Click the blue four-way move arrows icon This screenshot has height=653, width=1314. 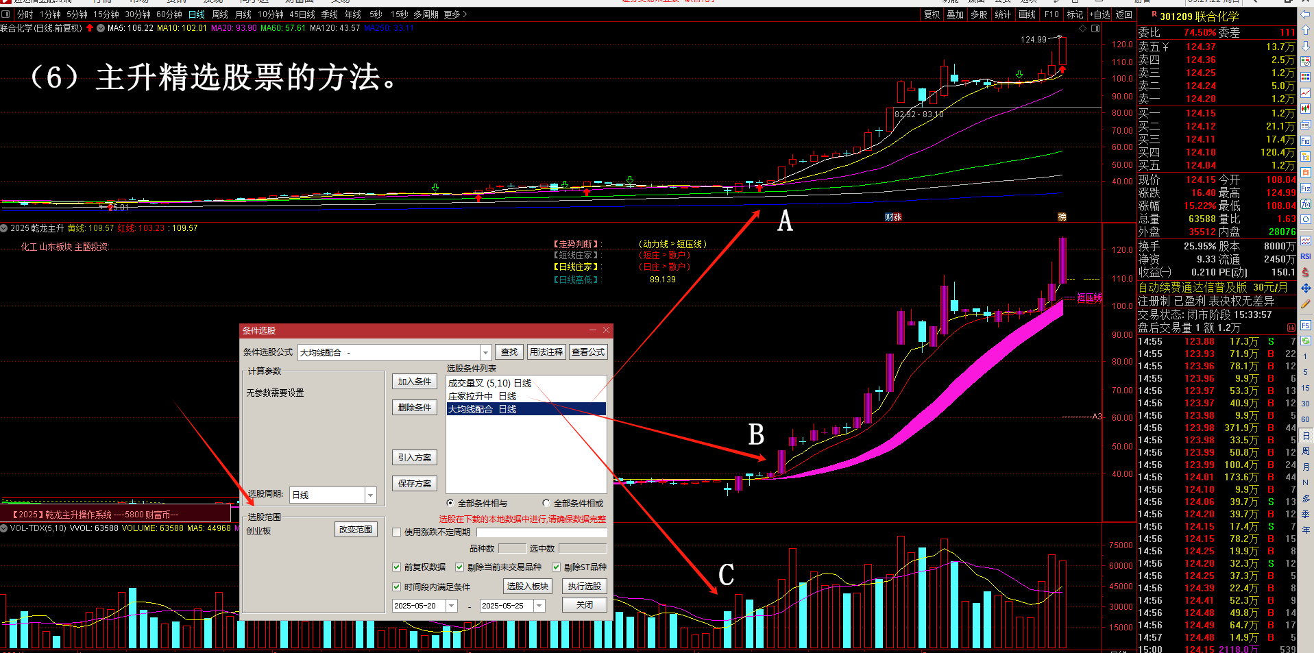(x=1305, y=288)
